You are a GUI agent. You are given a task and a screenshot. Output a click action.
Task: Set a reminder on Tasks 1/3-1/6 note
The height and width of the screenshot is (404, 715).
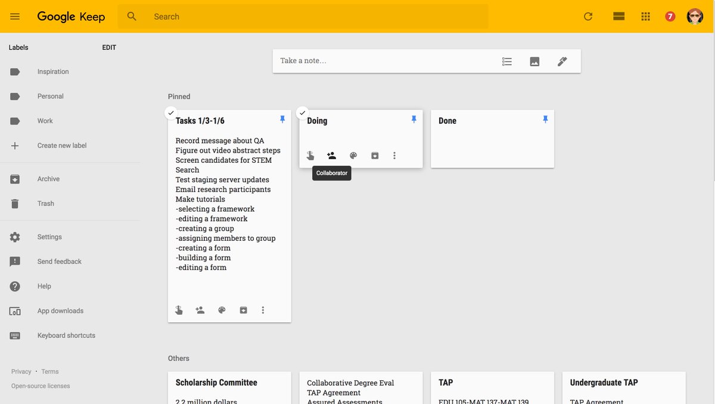(179, 310)
